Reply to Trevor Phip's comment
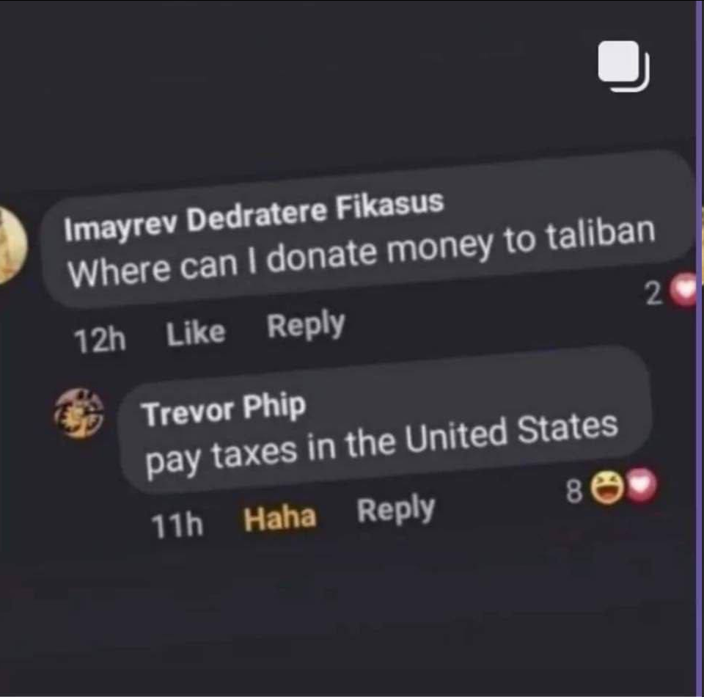Screen dimensions: 704x697 tap(396, 509)
